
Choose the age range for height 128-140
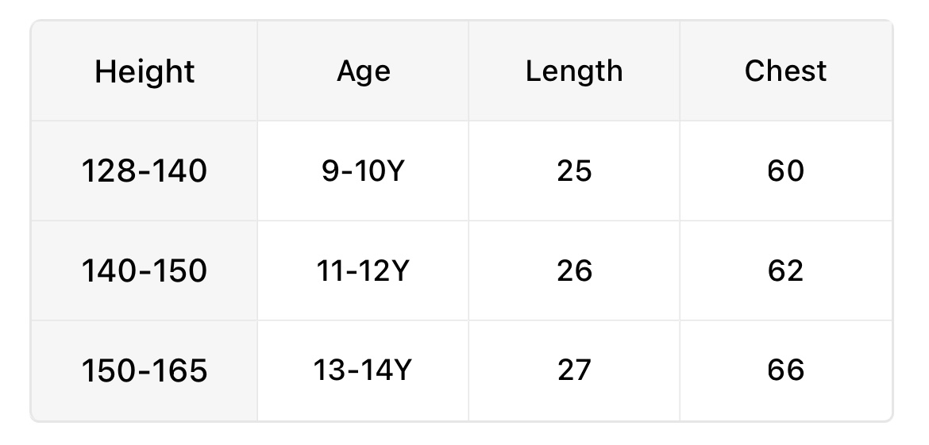[364, 171]
